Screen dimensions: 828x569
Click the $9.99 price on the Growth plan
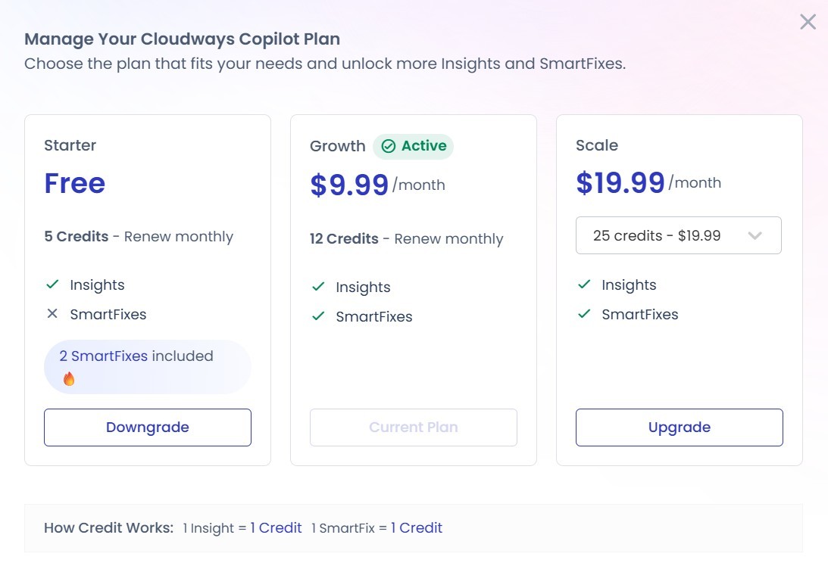pos(348,184)
